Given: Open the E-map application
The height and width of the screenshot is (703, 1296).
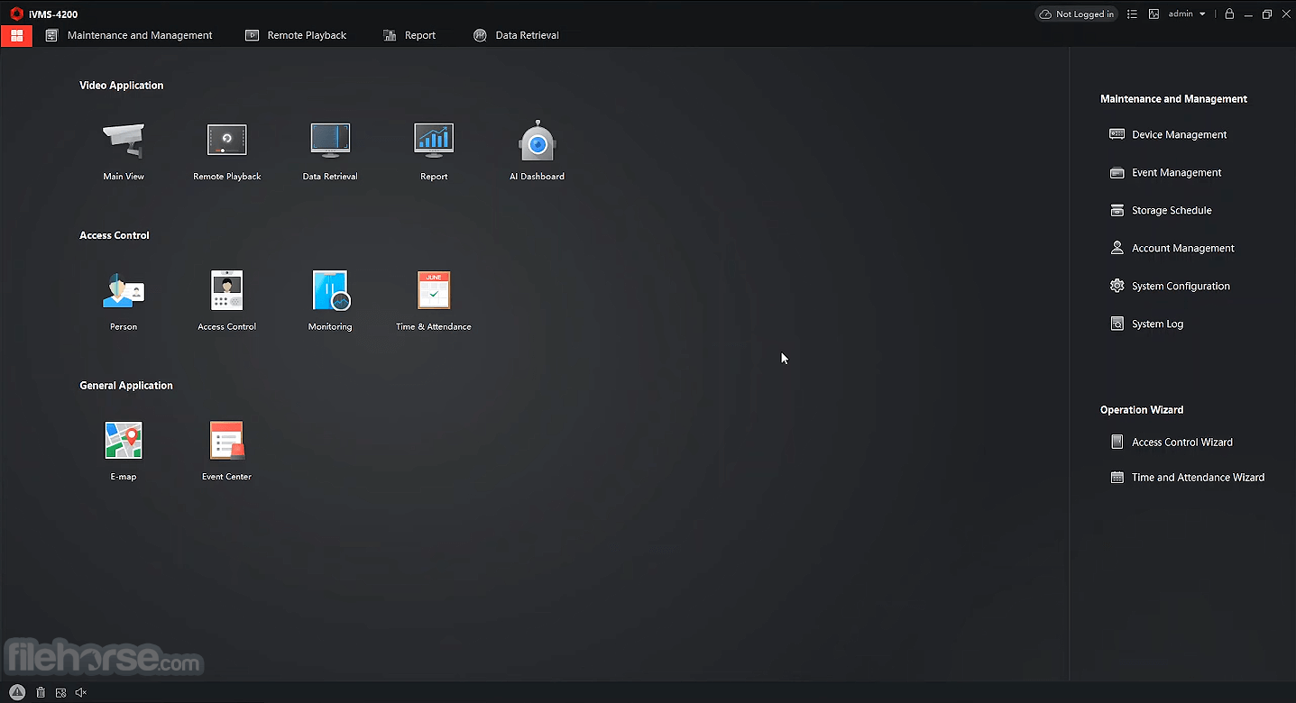Looking at the screenshot, I should click(124, 441).
